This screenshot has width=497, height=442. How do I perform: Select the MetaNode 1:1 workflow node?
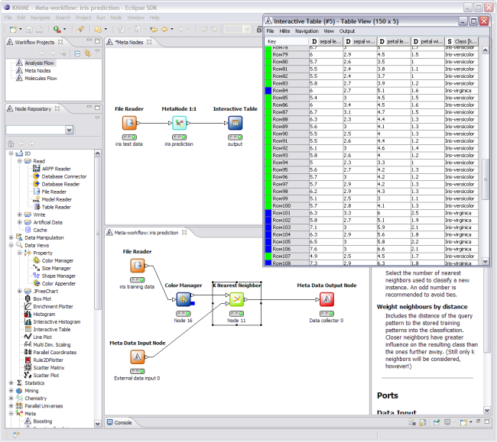[179, 124]
